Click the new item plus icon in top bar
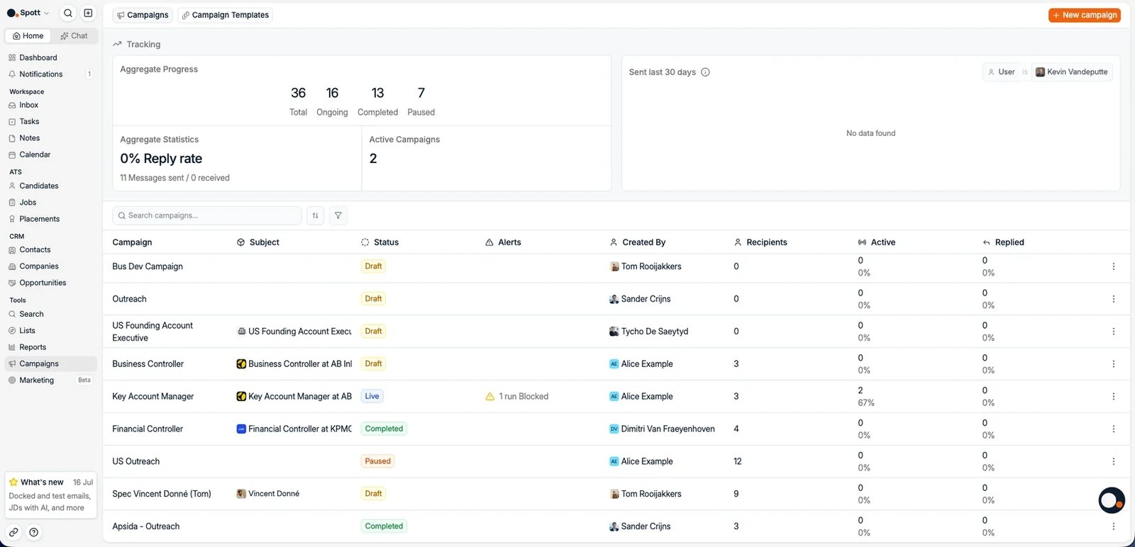 88,13
